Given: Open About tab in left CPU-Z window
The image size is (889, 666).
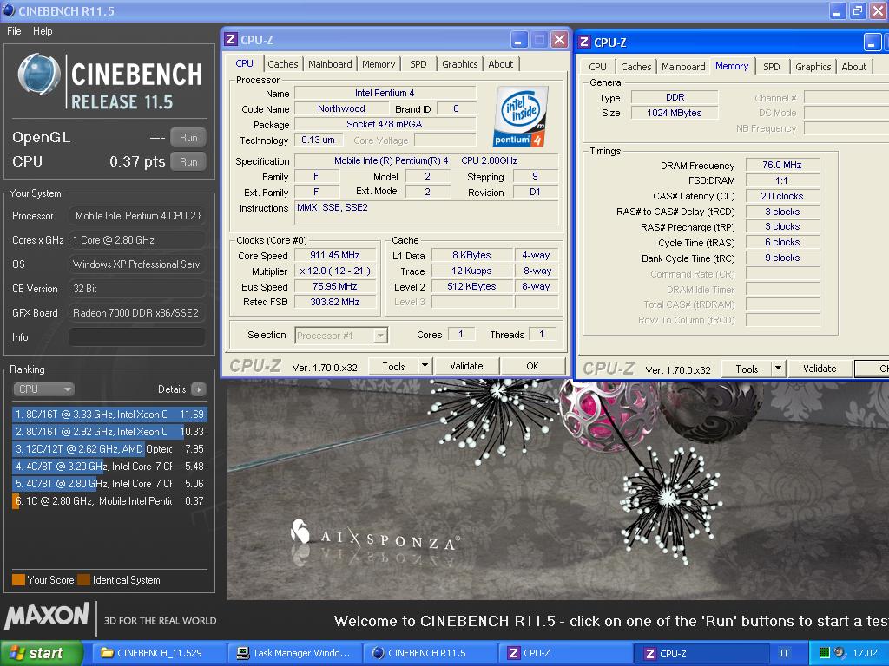Looking at the screenshot, I should 501,64.
